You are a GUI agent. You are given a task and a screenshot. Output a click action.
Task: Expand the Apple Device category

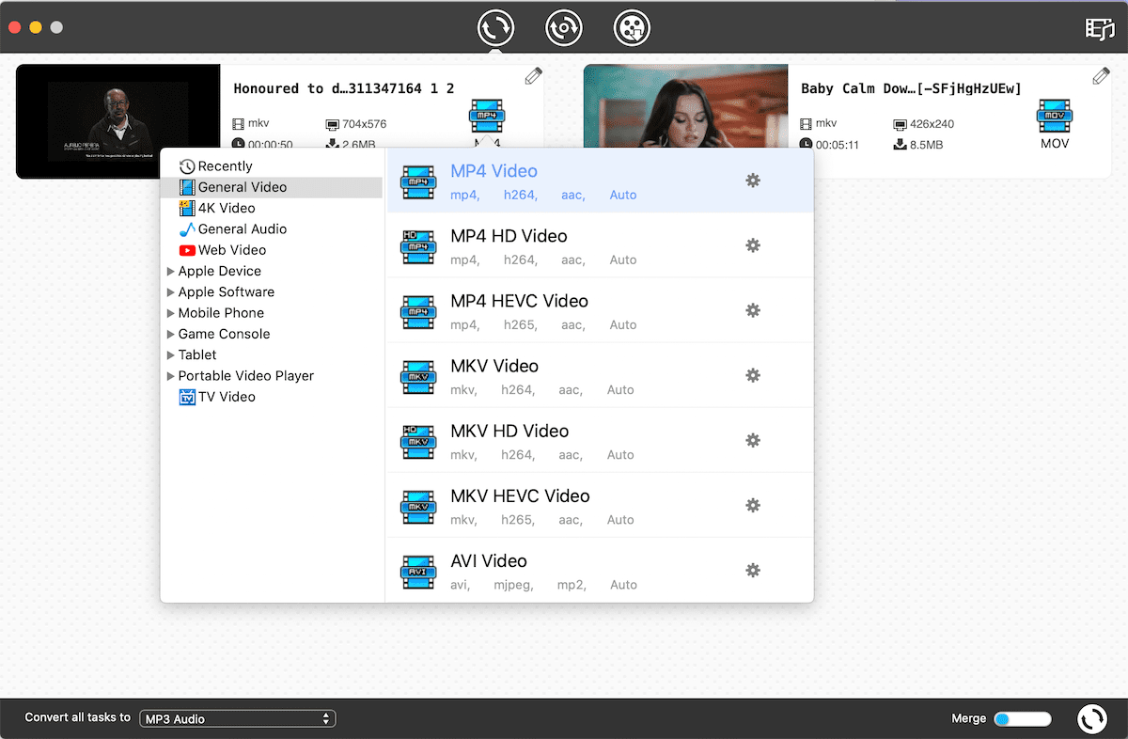tap(171, 271)
